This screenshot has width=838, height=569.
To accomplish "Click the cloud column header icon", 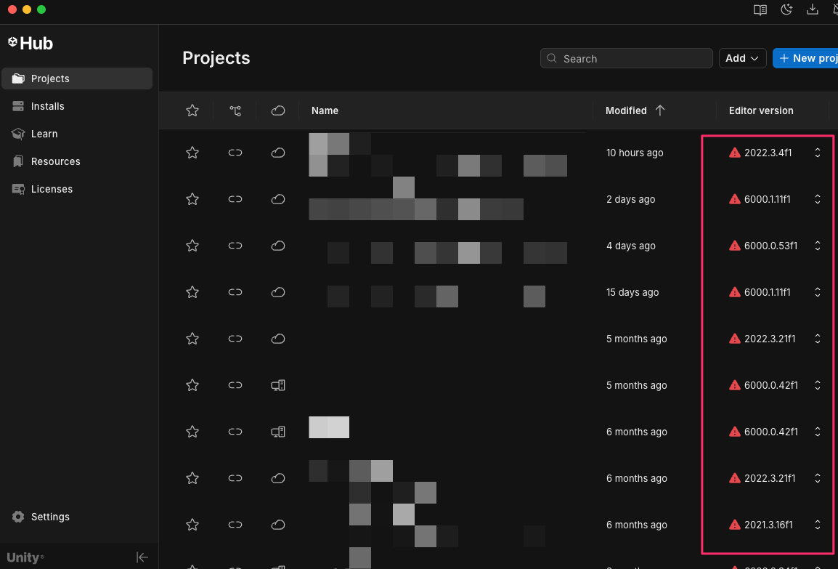I will coord(278,110).
